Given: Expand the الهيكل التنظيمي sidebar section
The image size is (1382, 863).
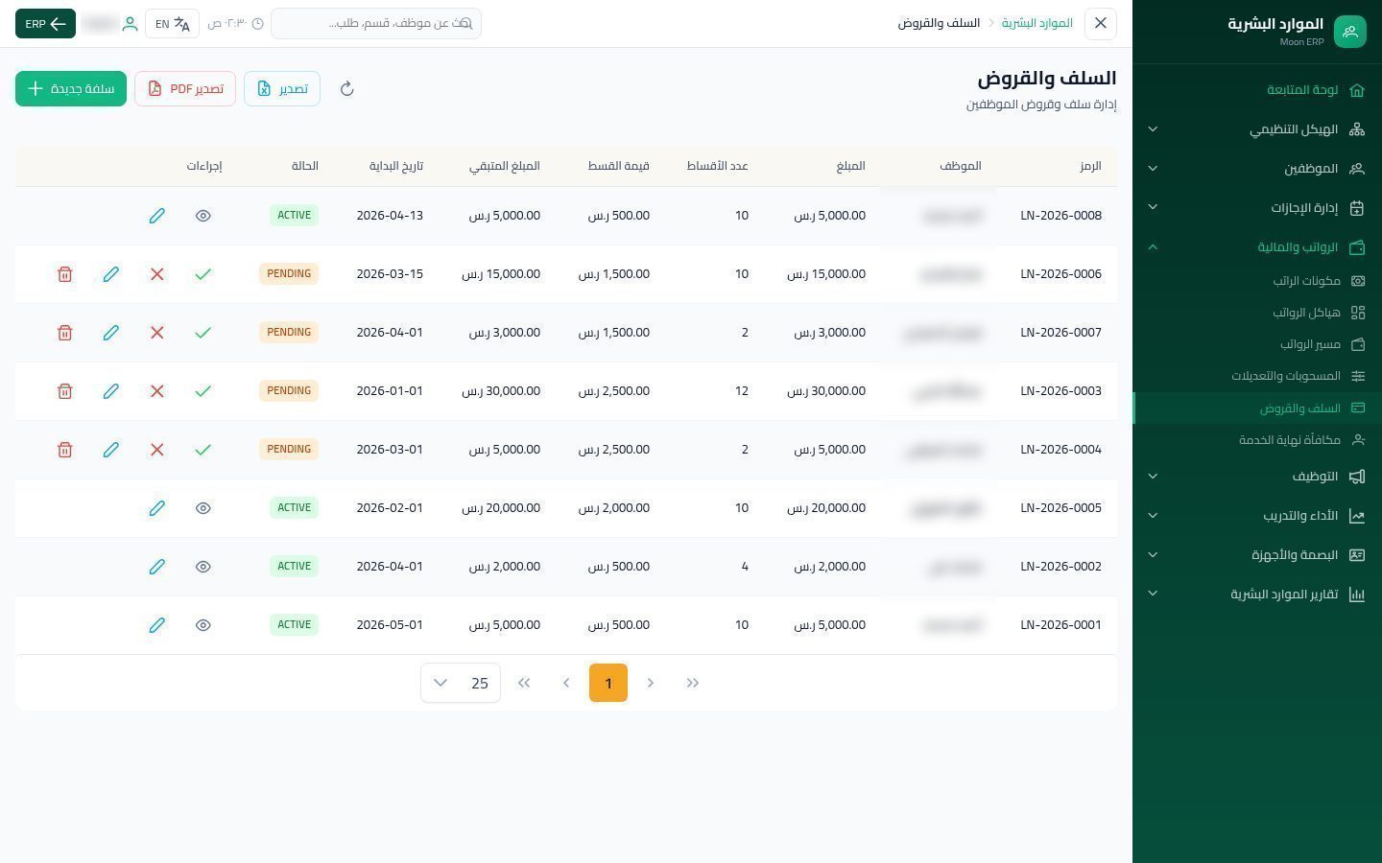Looking at the screenshot, I should click(1257, 129).
